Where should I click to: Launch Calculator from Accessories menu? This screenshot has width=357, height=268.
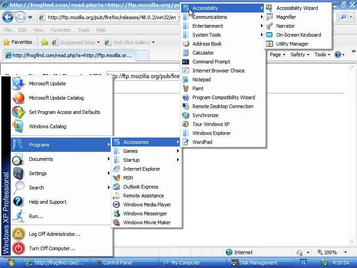coord(223,53)
